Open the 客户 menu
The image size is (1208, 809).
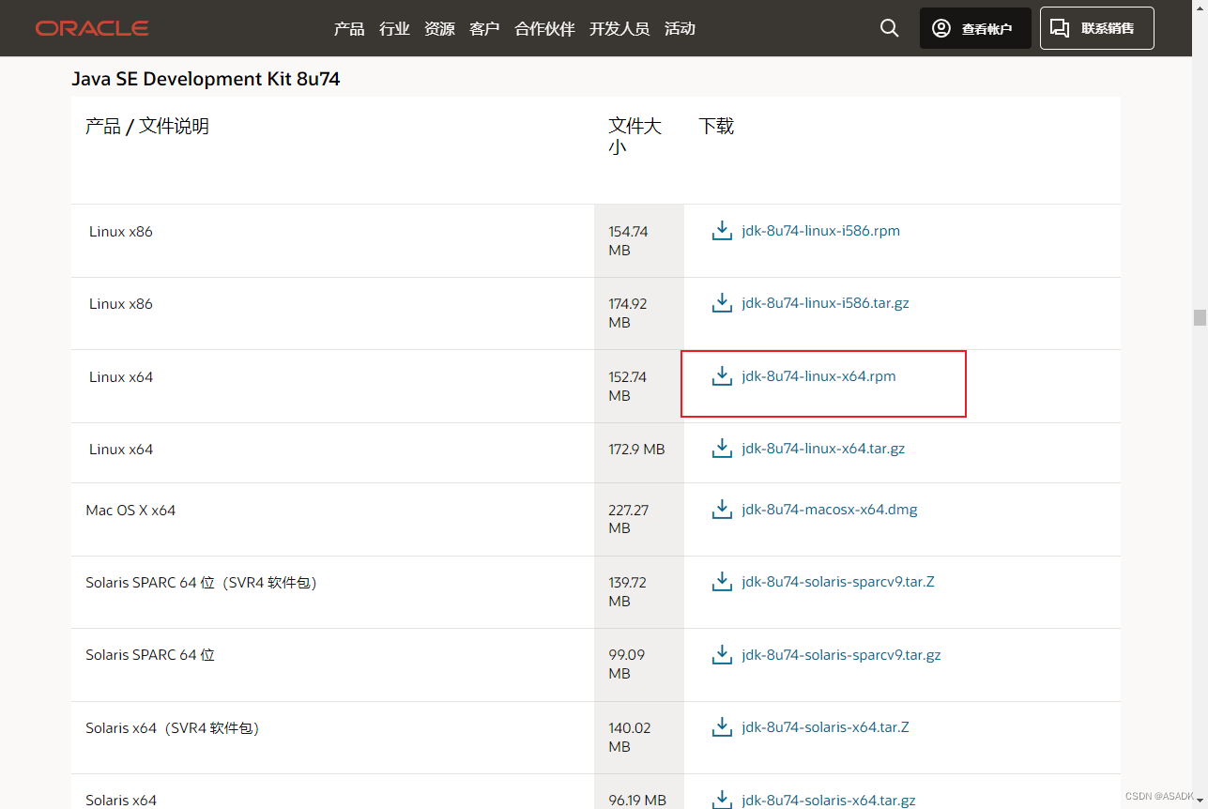[x=484, y=28]
